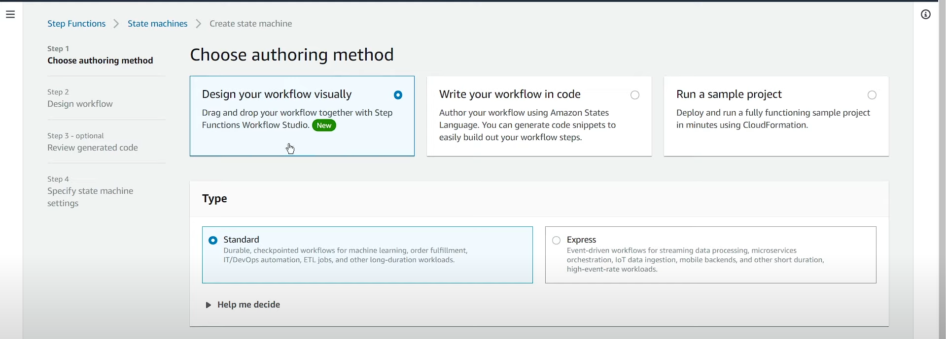Choose the Express workflow type radio
The height and width of the screenshot is (339, 946).
[557, 240]
